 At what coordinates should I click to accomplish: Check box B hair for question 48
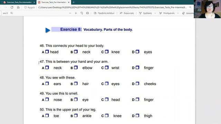click(x=76, y=84)
